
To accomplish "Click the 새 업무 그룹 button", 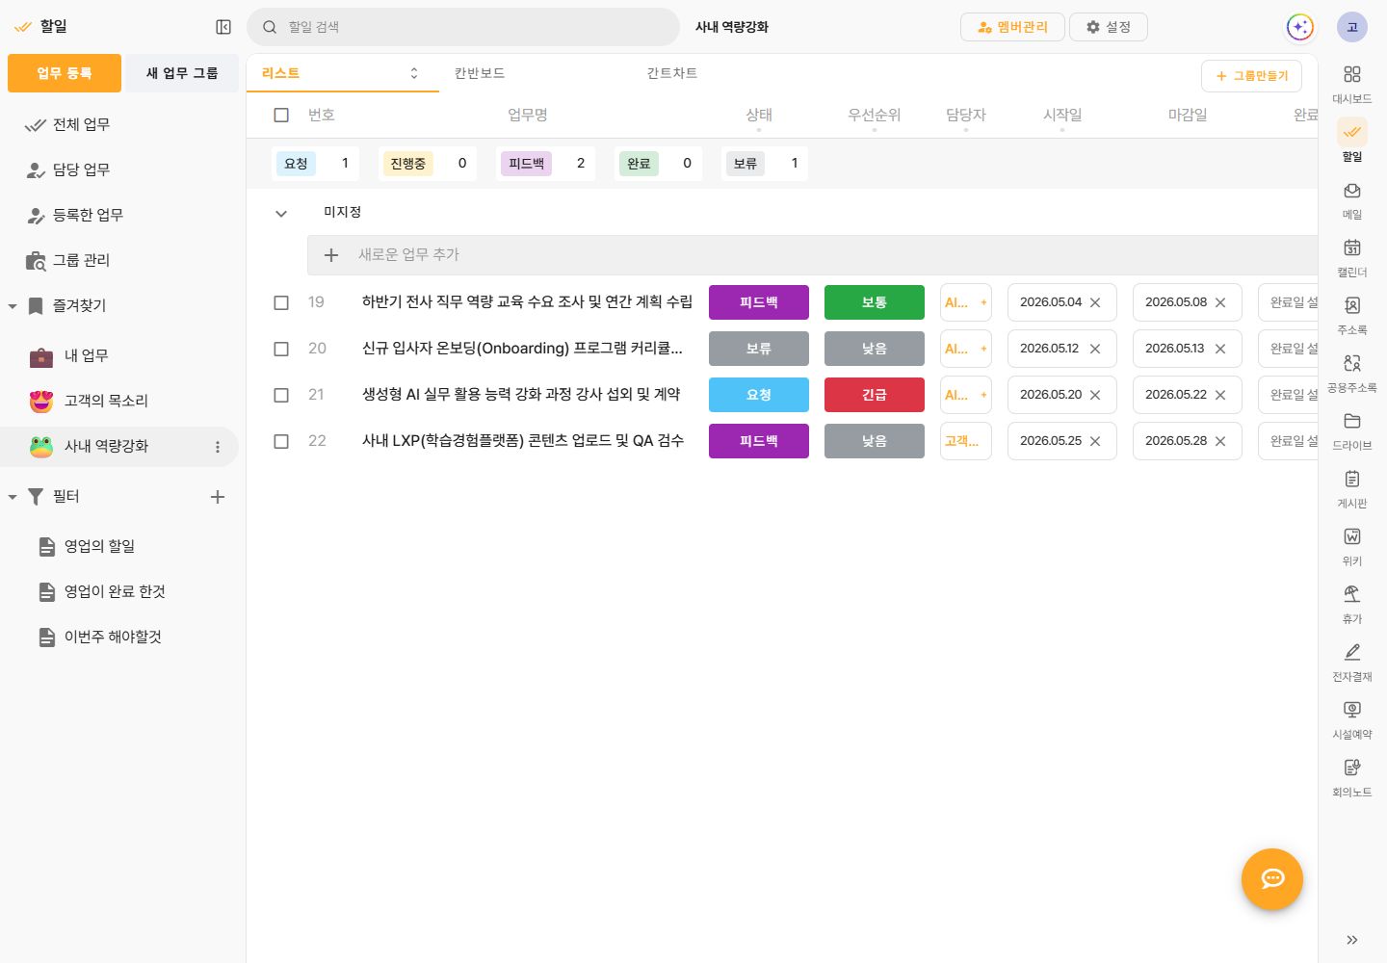I will (182, 73).
